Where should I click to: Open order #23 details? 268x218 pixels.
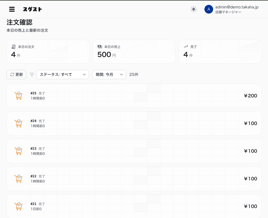[x=134, y=151]
